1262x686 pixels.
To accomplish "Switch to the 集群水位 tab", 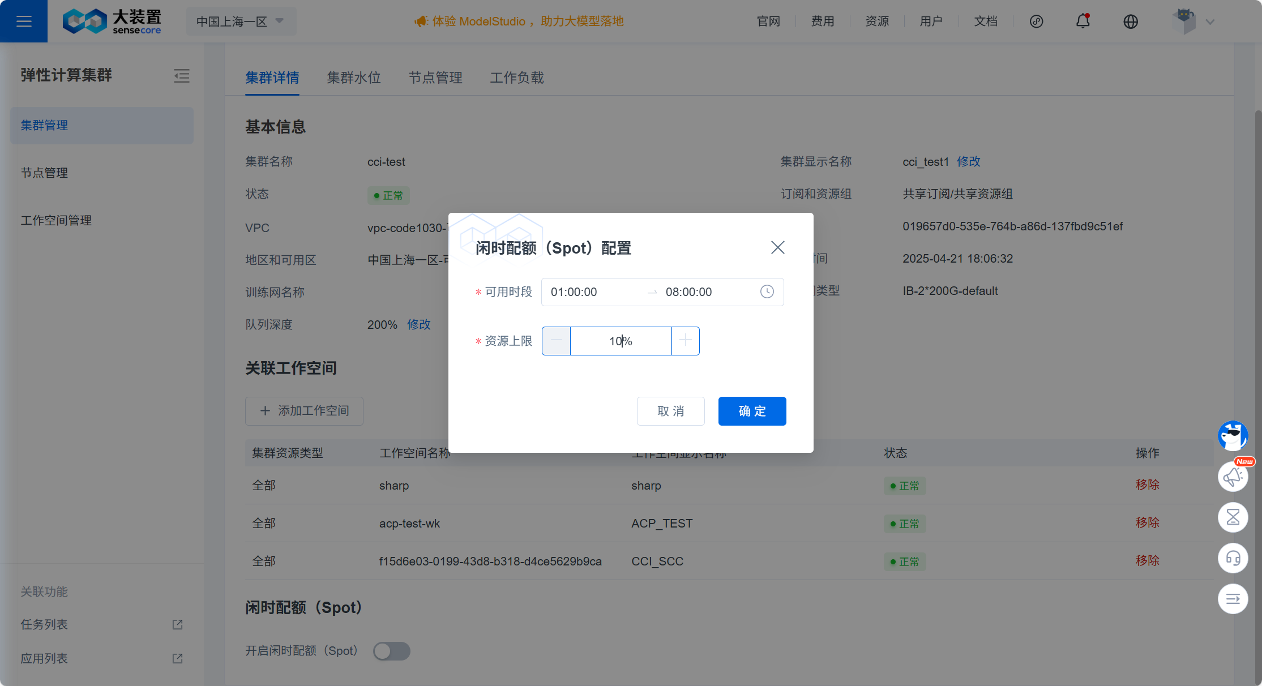I will click(x=353, y=78).
